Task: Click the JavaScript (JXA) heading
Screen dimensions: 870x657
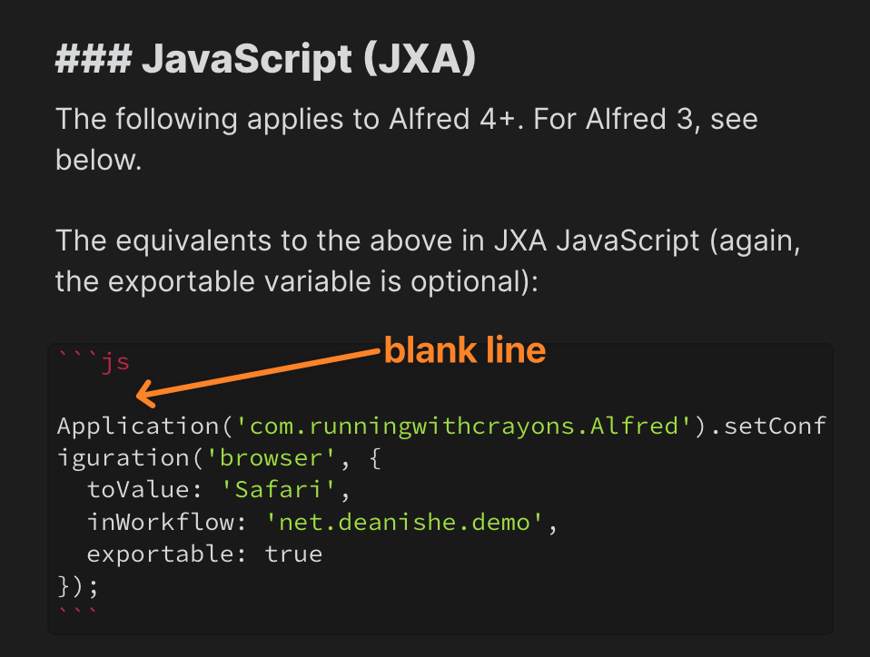Action: coord(263,58)
